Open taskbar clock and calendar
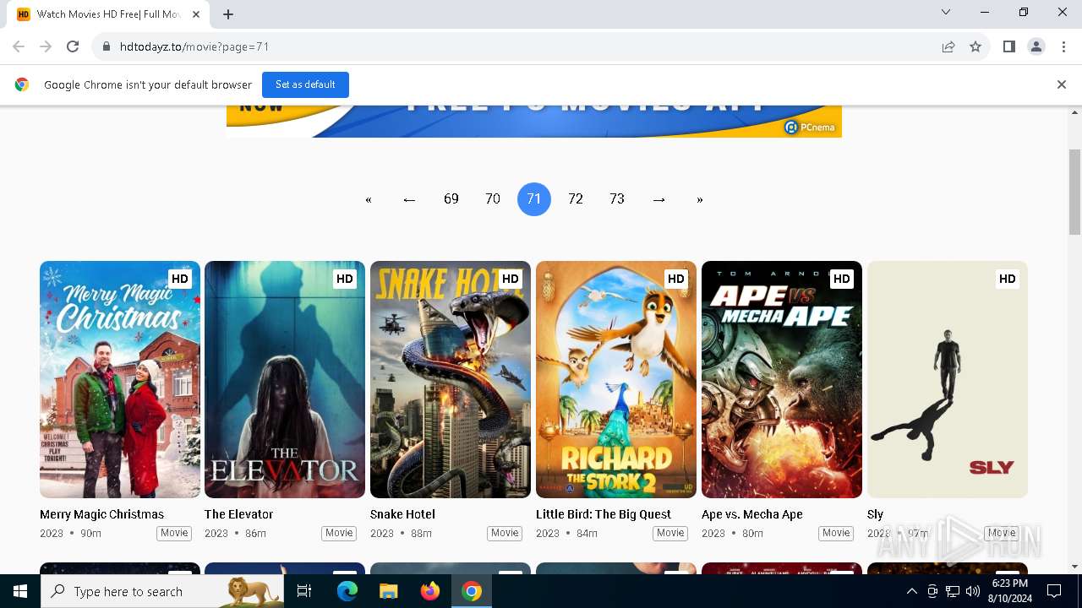This screenshot has height=608, width=1082. (x=1009, y=591)
